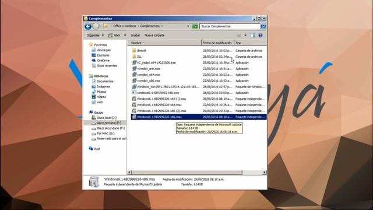Go back with the blue Back arrow

tap(88, 26)
